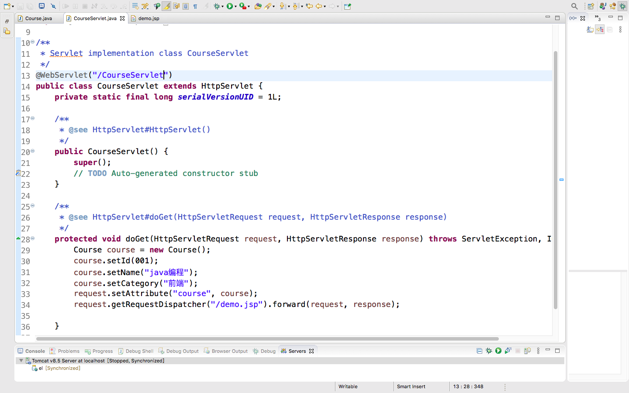Click the New file wizard icon
This screenshot has height=393, width=629.
(6, 6)
